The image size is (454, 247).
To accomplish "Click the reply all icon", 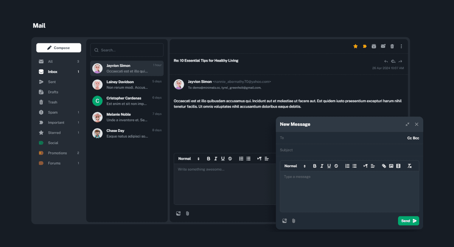I will (x=393, y=61).
